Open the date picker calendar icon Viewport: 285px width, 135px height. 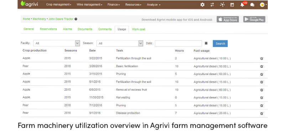coord(206,43)
